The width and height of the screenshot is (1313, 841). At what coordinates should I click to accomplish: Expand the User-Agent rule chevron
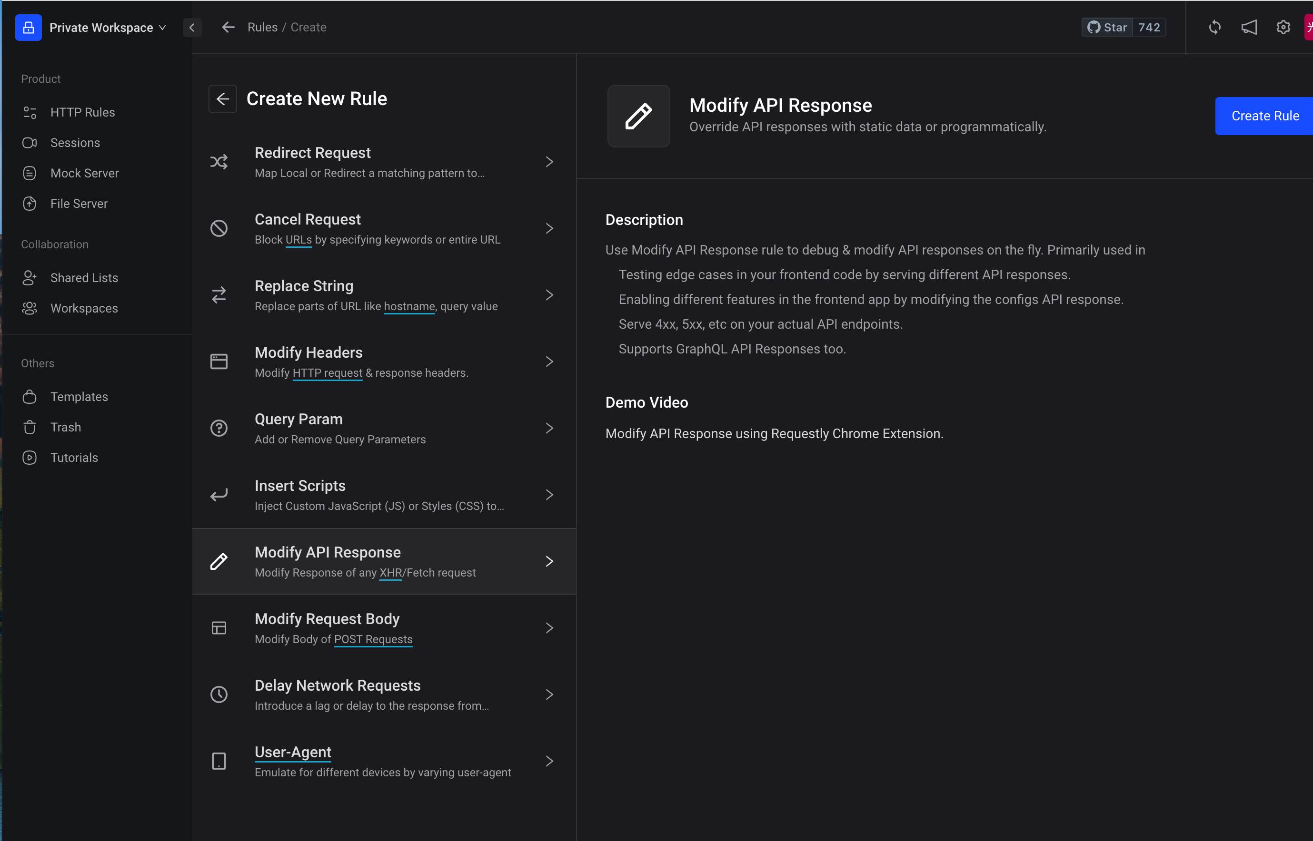click(x=549, y=761)
